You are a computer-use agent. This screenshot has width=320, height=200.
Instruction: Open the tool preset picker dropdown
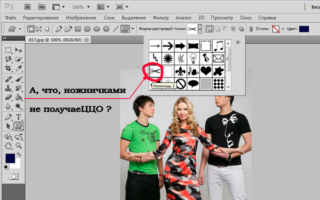20,29
